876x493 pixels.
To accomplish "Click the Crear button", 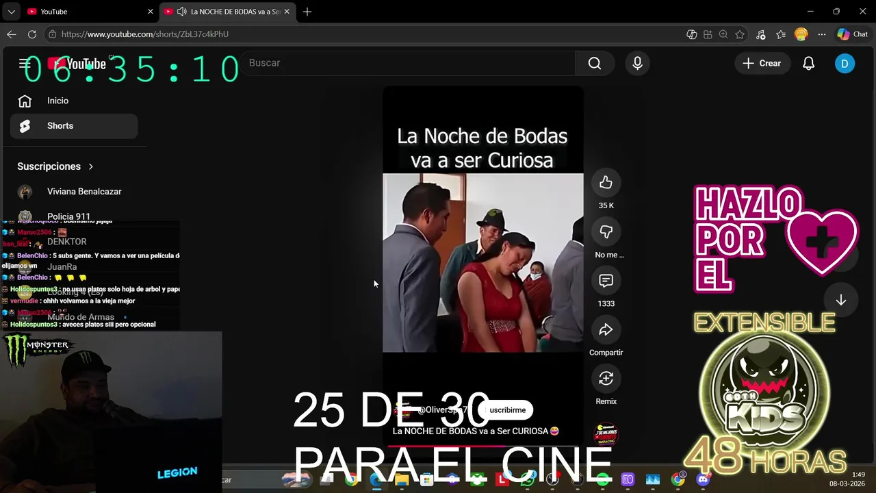I will (x=762, y=63).
